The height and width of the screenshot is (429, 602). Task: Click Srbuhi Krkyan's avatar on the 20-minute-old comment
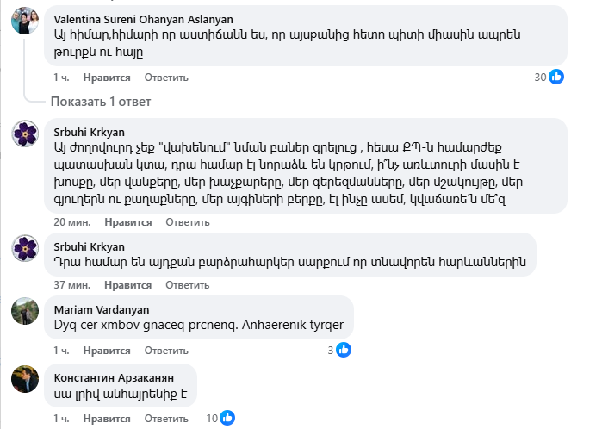(24, 134)
